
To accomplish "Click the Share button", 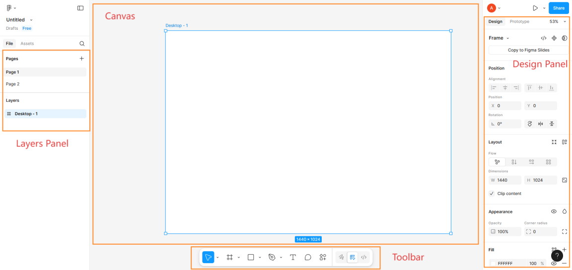I will (x=559, y=8).
